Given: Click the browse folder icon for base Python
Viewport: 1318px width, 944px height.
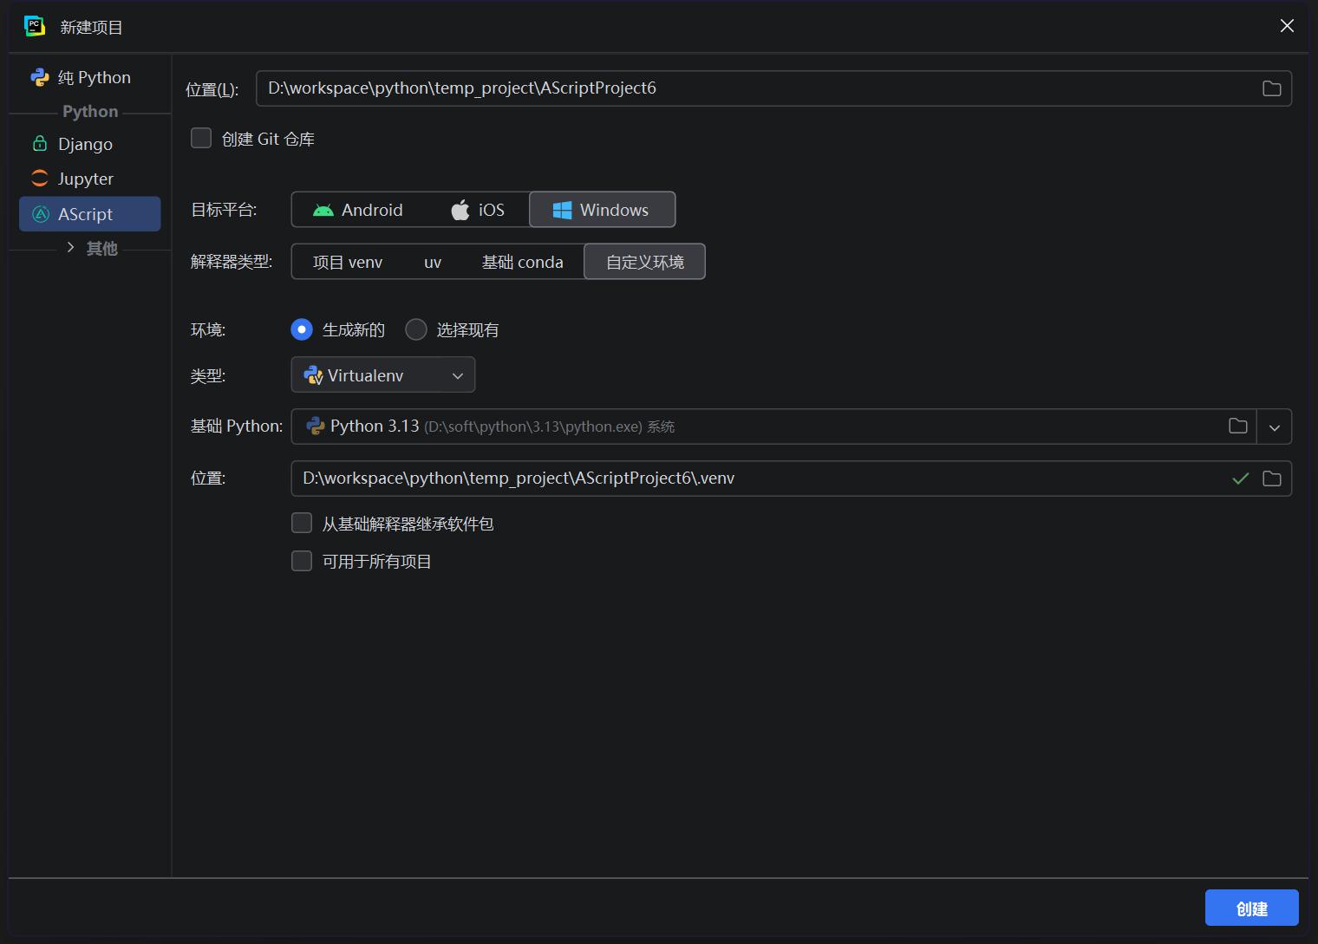Looking at the screenshot, I should [1237, 426].
